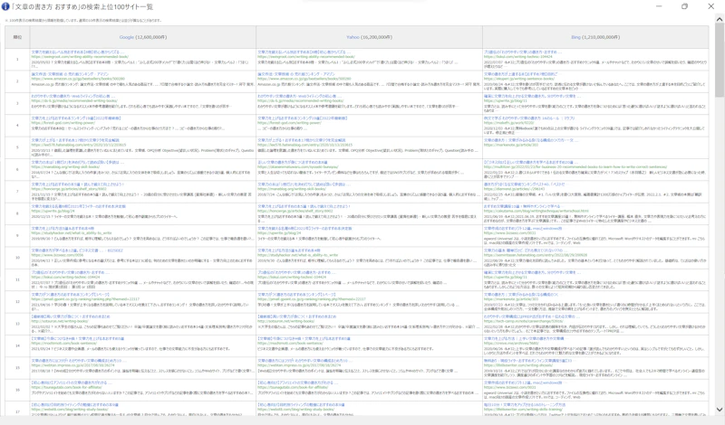Open Bing rank 6 multilizer.jp result title

point(532,163)
